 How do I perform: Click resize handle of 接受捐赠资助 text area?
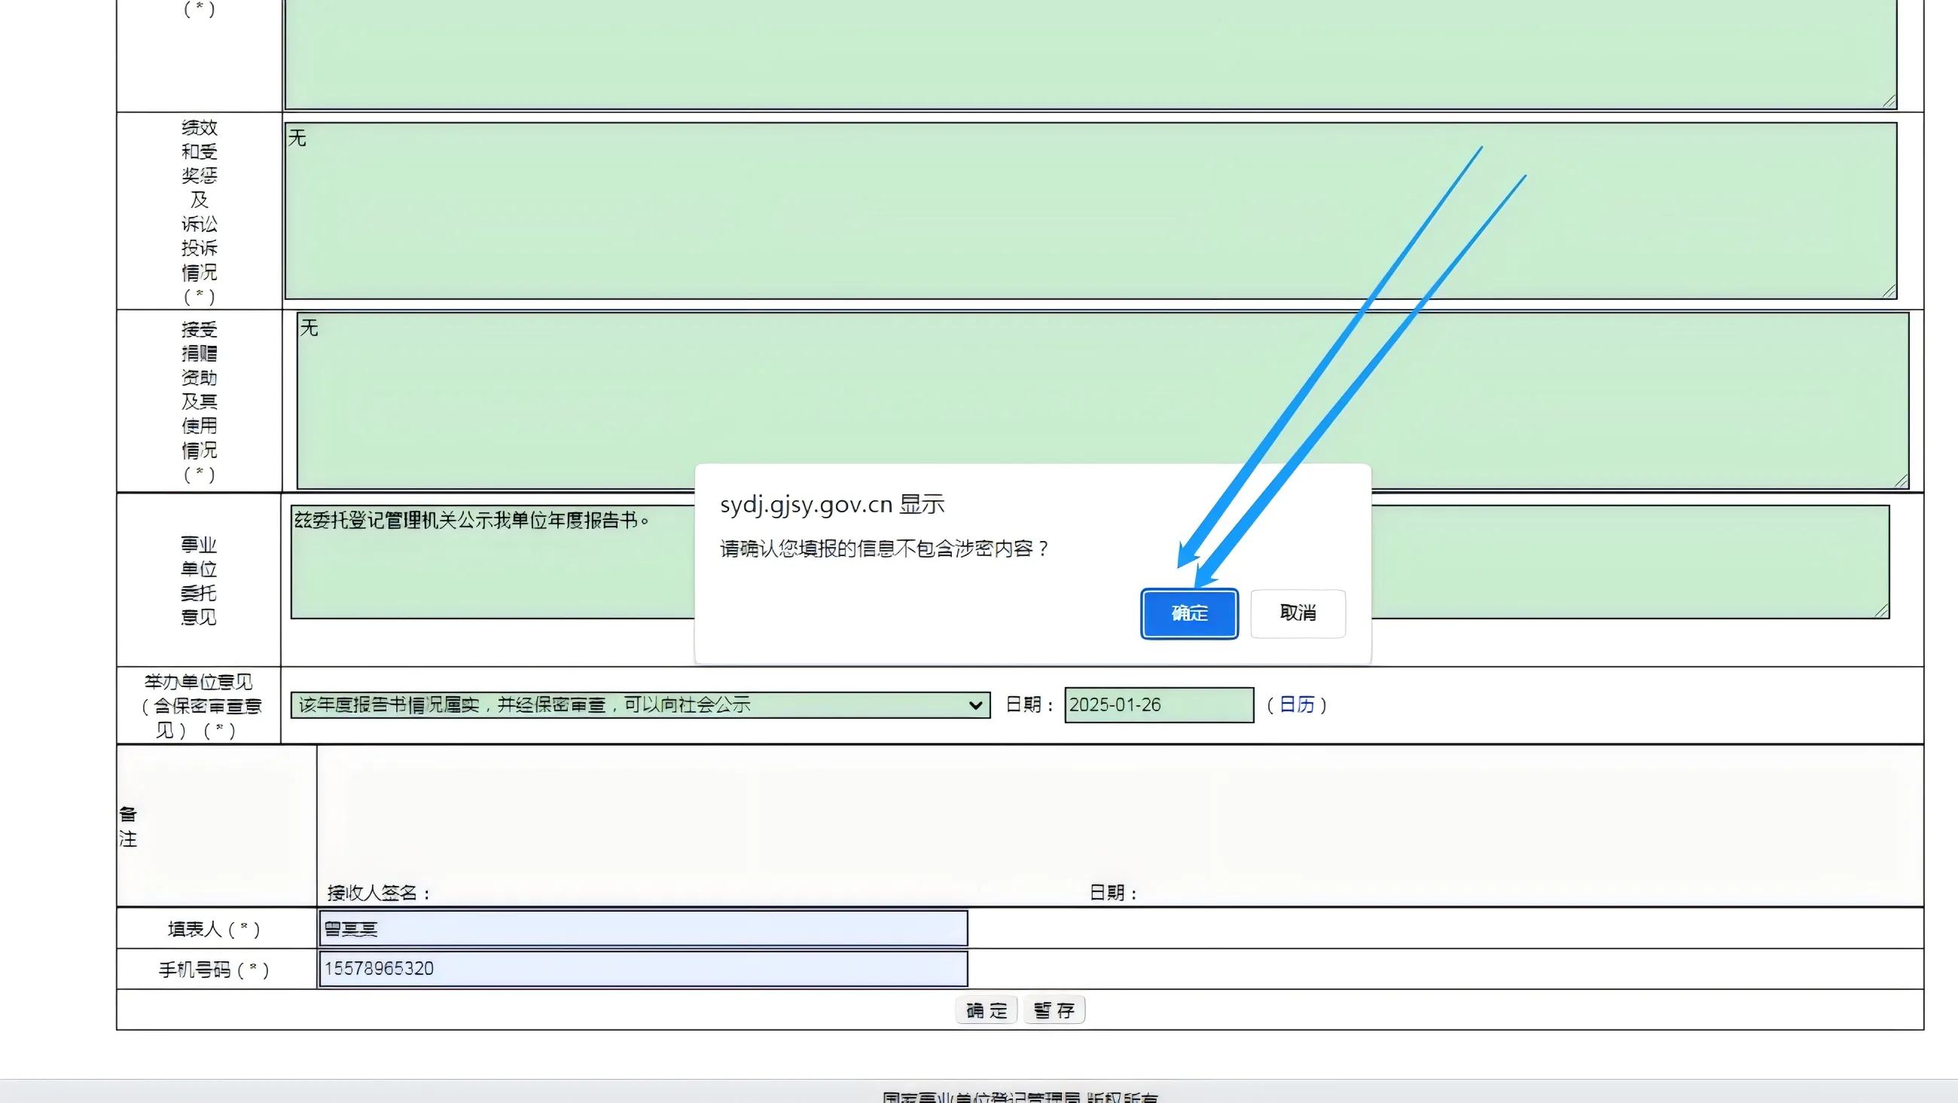(x=1902, y=481)
